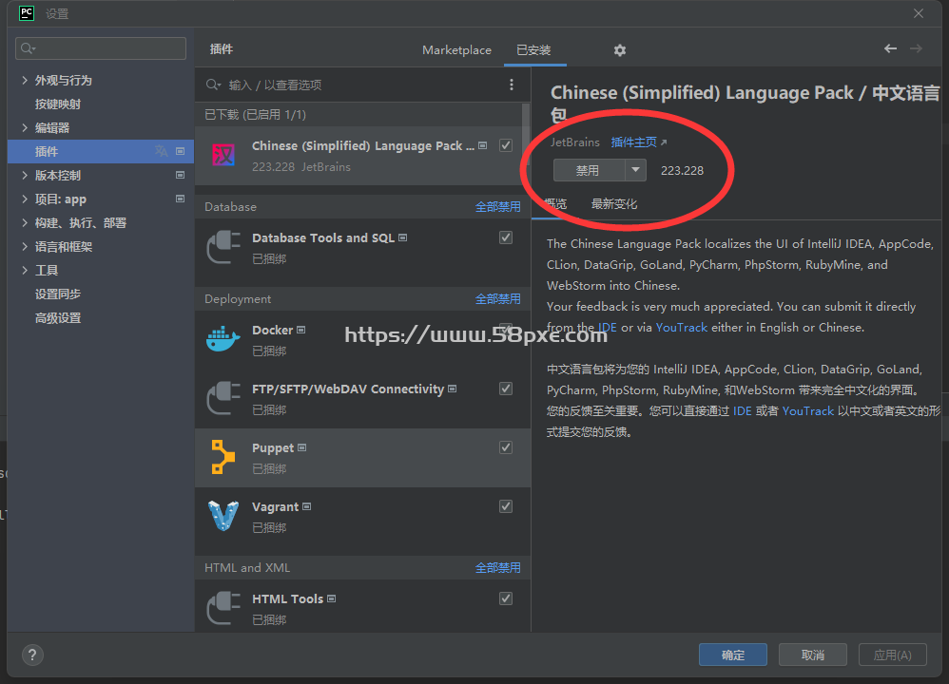Toggle the HTML Tools checkbox

[x=506, y=598]
